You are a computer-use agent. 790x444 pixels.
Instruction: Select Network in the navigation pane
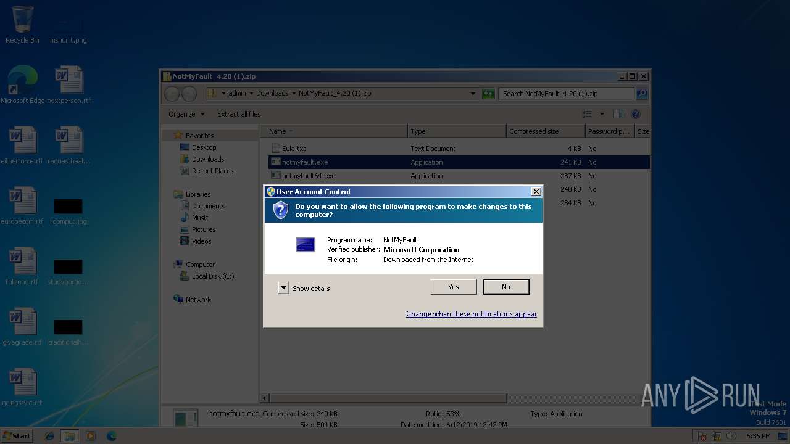pos(198,300)
